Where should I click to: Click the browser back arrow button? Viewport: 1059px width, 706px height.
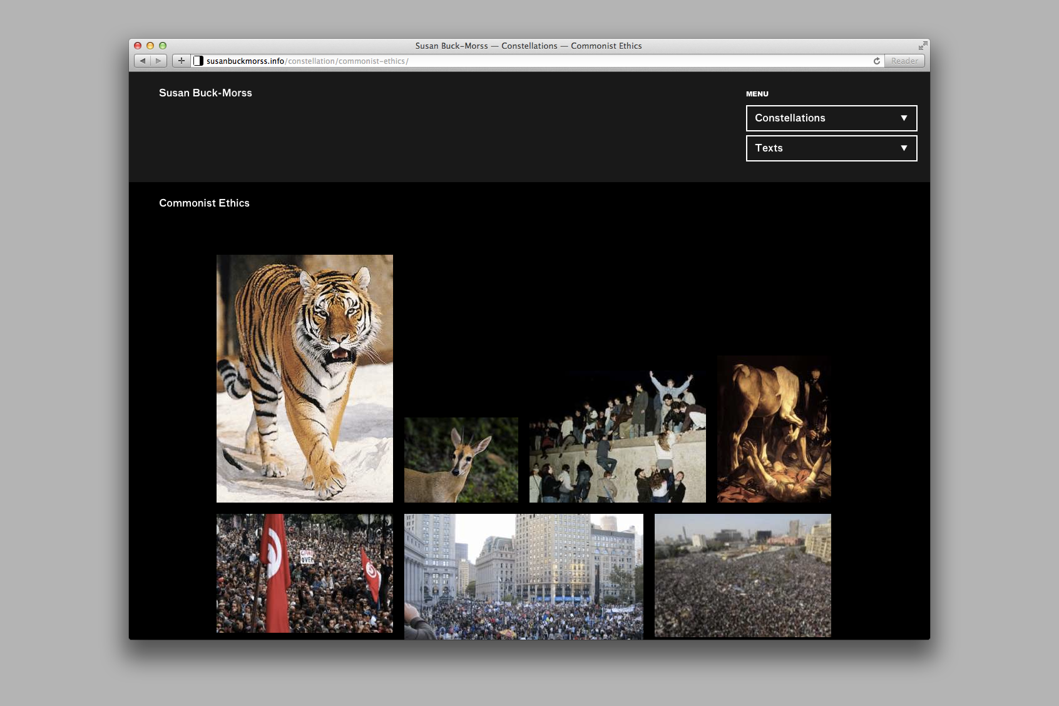(143, 61)
